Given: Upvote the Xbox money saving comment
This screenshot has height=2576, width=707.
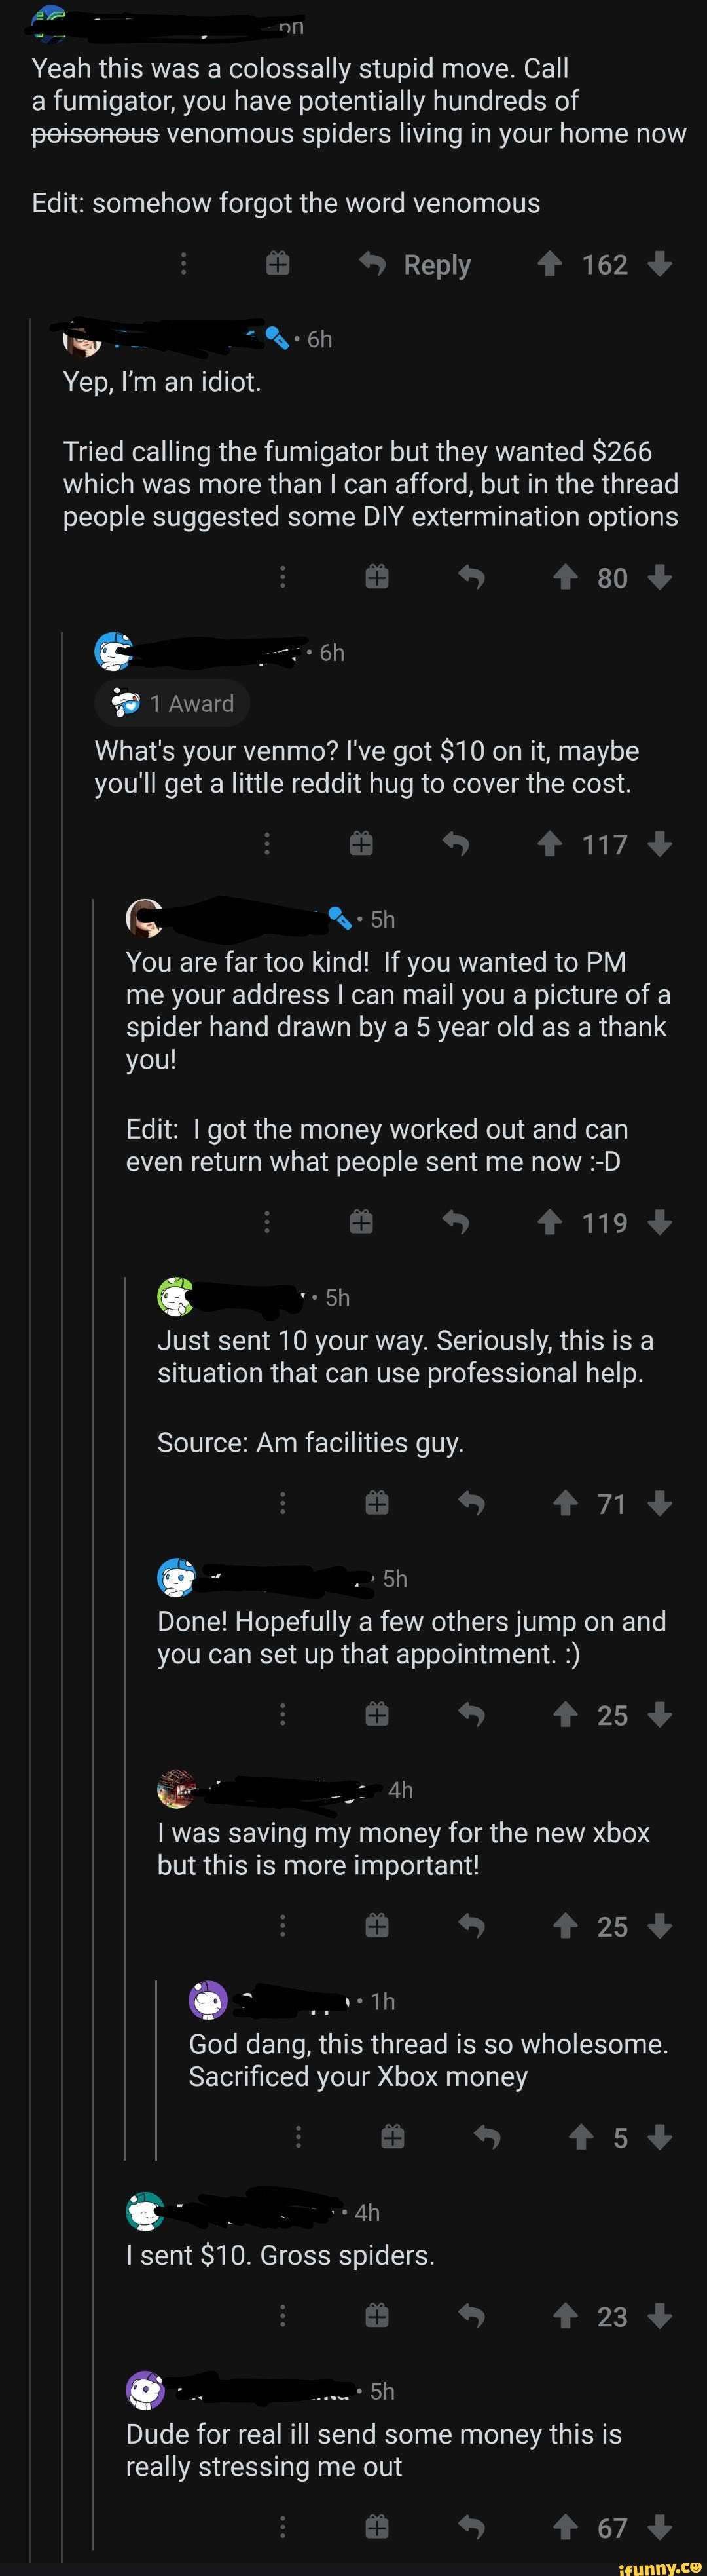Looking at the screenshot, I should 565,1926.
